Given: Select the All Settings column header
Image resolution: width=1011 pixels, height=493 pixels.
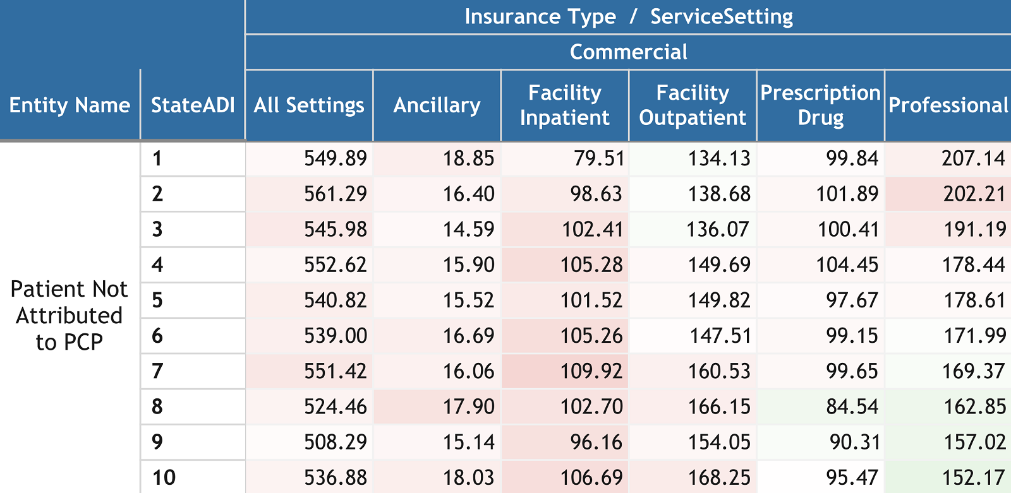Looking at the screenshot, I should tap(309, 105).
